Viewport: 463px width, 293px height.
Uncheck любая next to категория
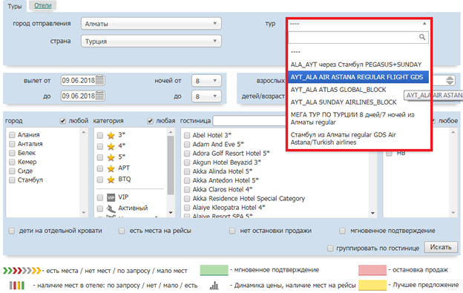pyautogui.click(x=151, y=121)
